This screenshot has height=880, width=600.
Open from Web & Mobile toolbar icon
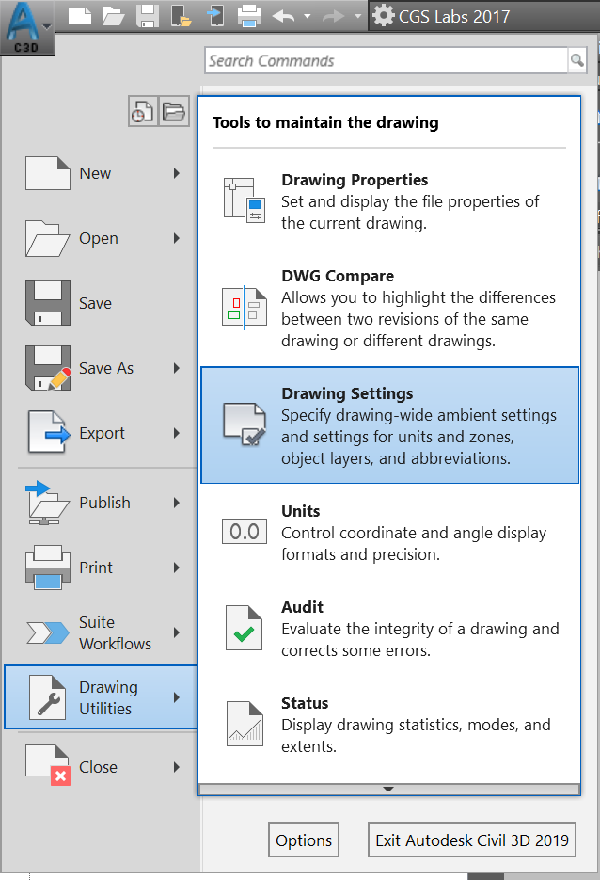point(182,16)
